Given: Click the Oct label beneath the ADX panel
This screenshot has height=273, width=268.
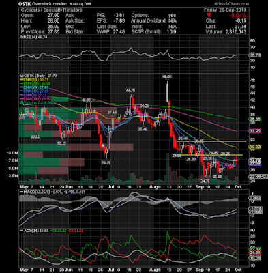Looking at the screenshot, I should pyautogui.click(x=238, y=270).
